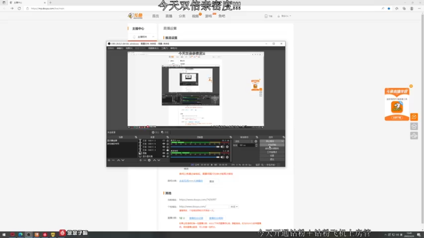
Task: Mute the 桌面音频 channel speaker icon
Action: (222, 157)
